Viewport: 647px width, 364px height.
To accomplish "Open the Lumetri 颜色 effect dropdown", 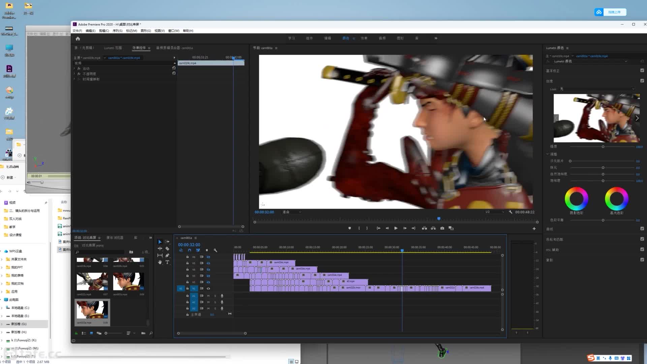I will click(590, 61).
